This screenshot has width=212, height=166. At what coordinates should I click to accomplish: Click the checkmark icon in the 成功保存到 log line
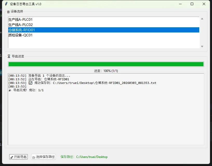30,83
